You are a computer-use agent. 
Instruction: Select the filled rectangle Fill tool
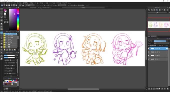[1, 24]
